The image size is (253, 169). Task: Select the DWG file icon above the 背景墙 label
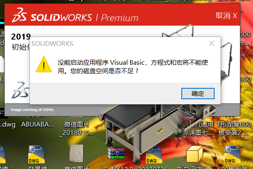(x=36, y=154)
